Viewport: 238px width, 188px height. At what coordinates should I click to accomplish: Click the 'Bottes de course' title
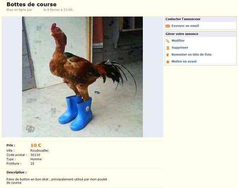32,4
